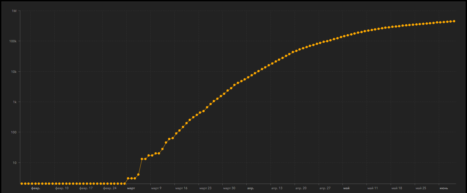This screenshot has height=193, width=467.
Task: Click the bold 'май' month label
Action: [346, 188]
